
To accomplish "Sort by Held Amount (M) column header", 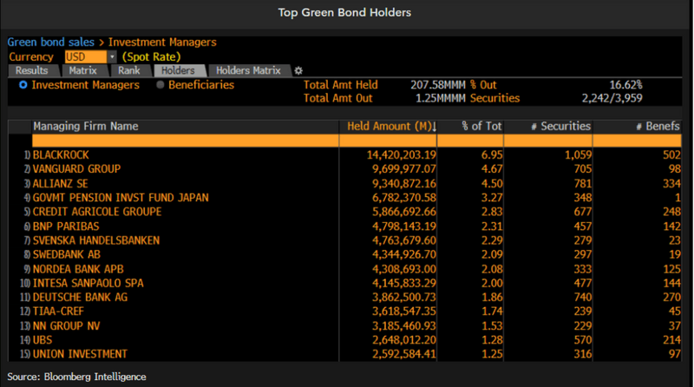I will pos(388,126).
